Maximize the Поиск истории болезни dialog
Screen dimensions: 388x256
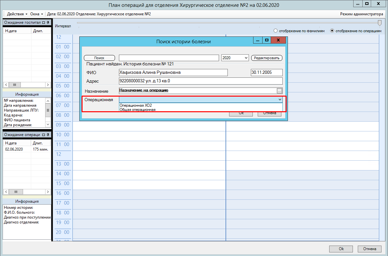266,40
